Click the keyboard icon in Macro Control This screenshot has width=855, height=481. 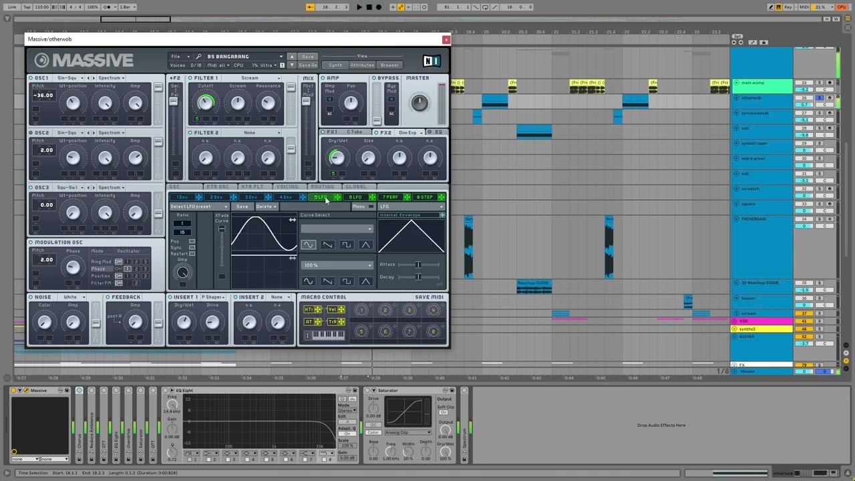click(x=329, y=335)
